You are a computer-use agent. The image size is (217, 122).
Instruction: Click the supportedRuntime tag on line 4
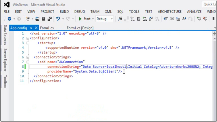pyautogui.click(x=63, y=48)
